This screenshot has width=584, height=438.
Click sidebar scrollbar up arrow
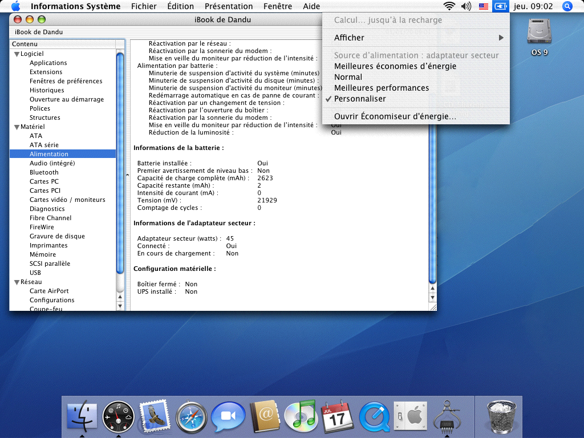[x=120, y=297]
